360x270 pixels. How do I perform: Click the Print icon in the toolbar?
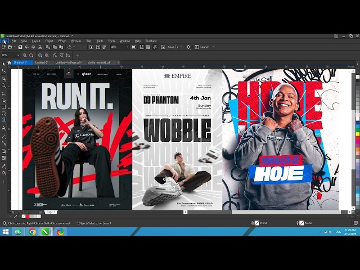[40, 47]
